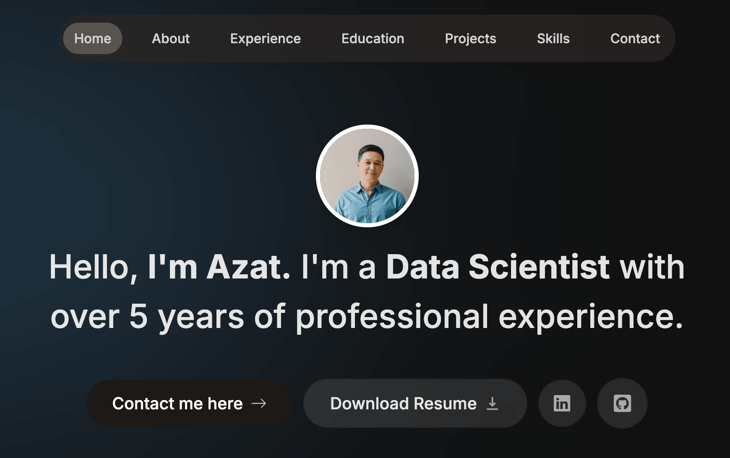Click the word years in the headline

click(201, 317)
